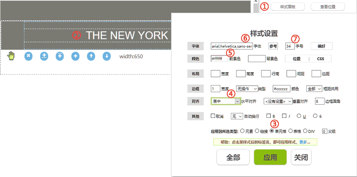The image size is (357, 177).
Task: Click the blue delete (x) circle icon
Action: [29, 56]
